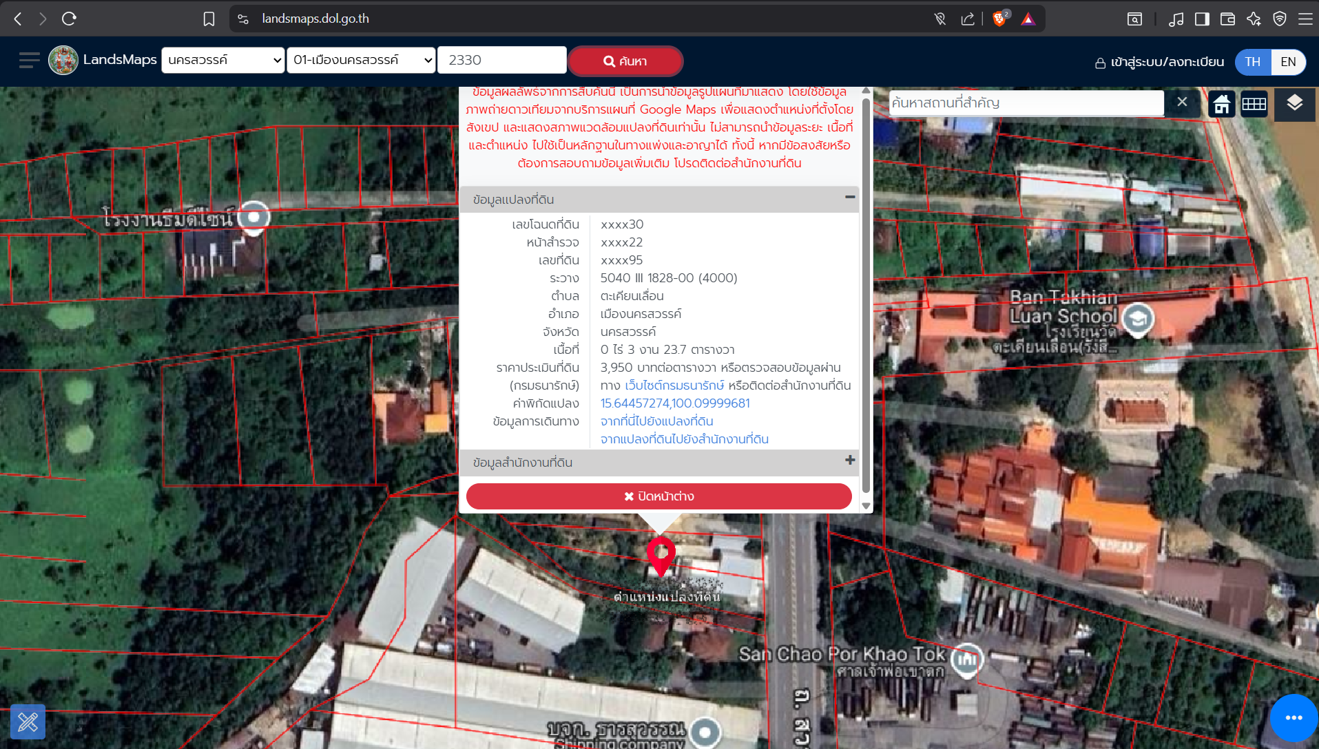Click the เข้าสู่ระบบ/ลงทะเบียน login menu item
The width and height of the screenshot is (1319, 749).
click(1160, 62)
